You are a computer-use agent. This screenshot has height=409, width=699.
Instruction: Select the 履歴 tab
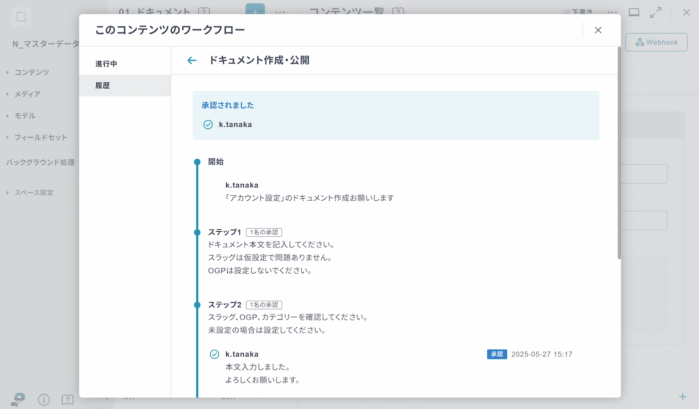tap(103, 85)
